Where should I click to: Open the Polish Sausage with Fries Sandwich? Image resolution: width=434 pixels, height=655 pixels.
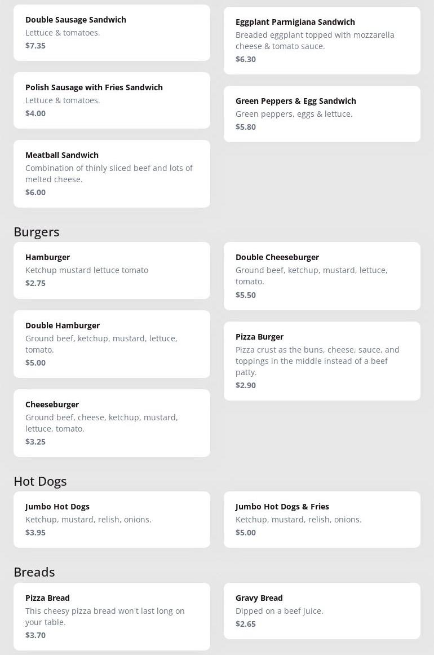(x=112, y=100)
